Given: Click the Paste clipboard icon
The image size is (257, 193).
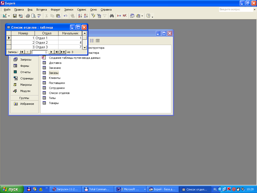Looking at the screenshot, I should click(58, 16).
